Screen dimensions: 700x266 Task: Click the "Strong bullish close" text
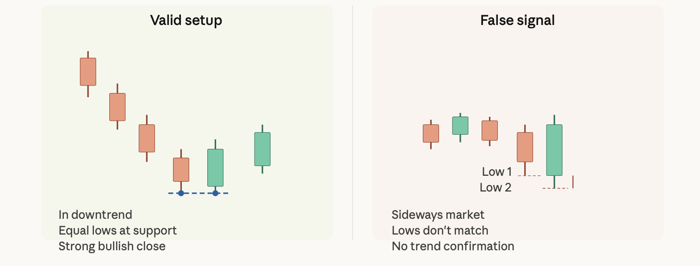click(112, 246)
